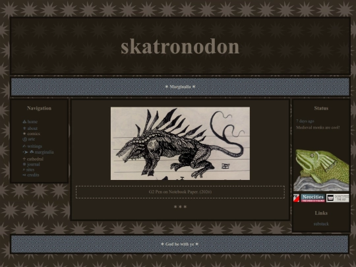Screen dimensions: 356x267
Task: Click the pen icon beside writings
Action: point(24,146)
